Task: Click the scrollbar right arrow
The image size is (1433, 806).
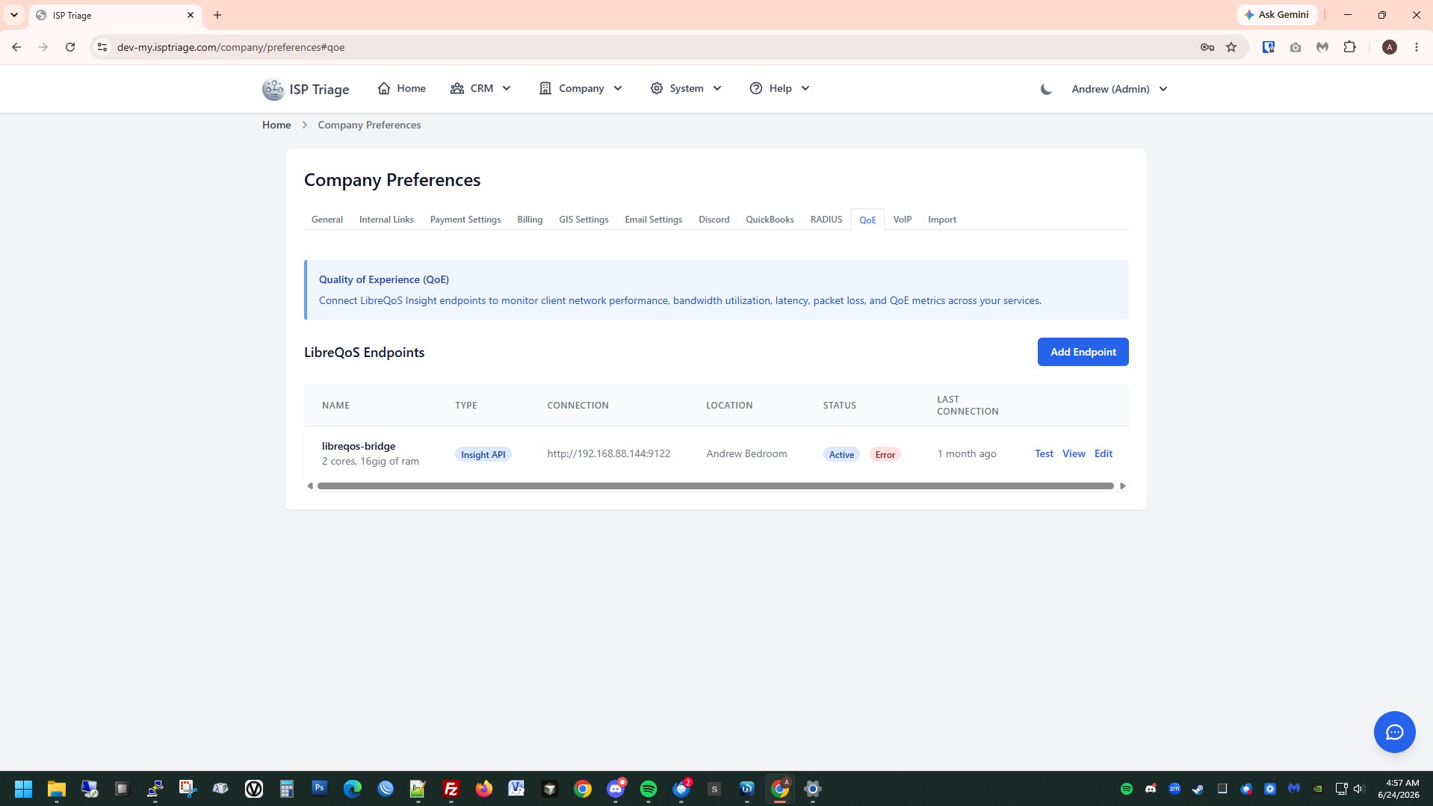Action: tap(1122, 486)
